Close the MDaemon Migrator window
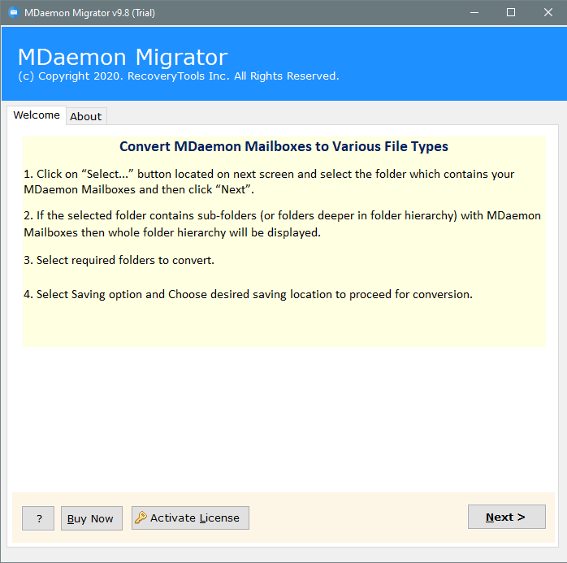Viewport: 567px width, 563px height. pyautogui.click(x=548, y=13)
